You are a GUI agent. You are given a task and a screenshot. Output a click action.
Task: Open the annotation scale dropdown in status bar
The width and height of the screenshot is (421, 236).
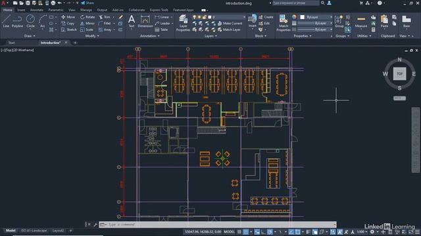pos(362,232)
